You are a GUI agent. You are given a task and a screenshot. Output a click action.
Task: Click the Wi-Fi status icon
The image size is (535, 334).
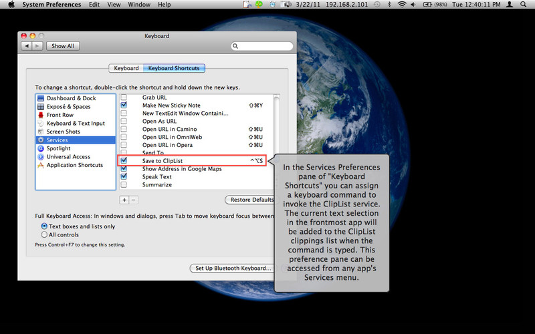point(402,5)
